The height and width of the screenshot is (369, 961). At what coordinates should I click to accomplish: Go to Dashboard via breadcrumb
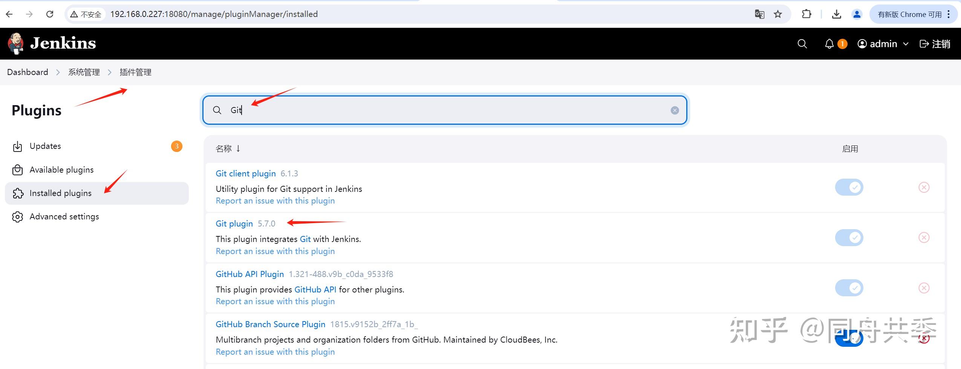tap(28, 72)
